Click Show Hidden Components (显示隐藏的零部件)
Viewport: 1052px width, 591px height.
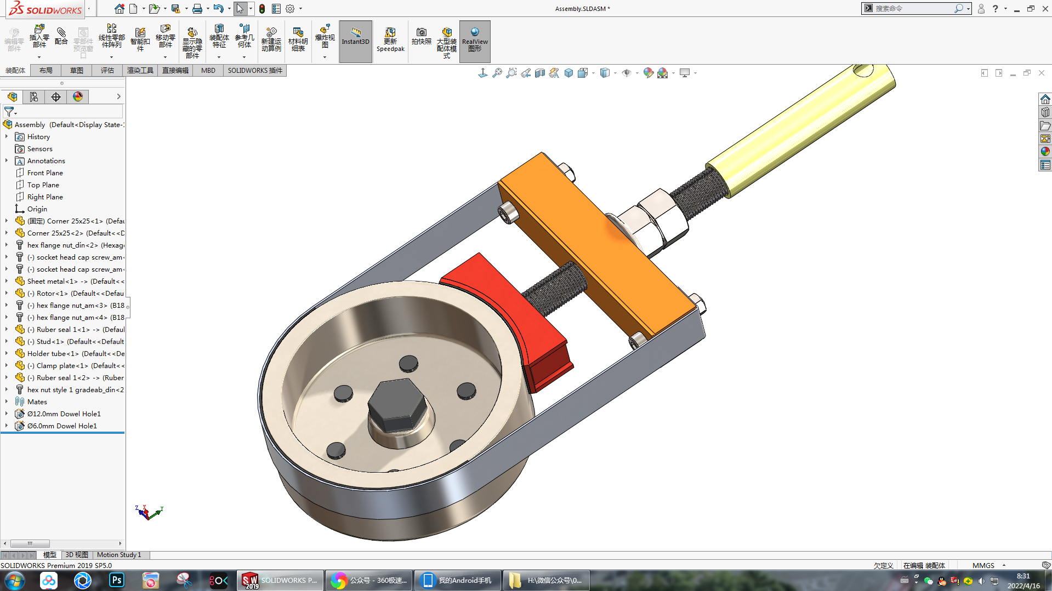tap(192, 43)
